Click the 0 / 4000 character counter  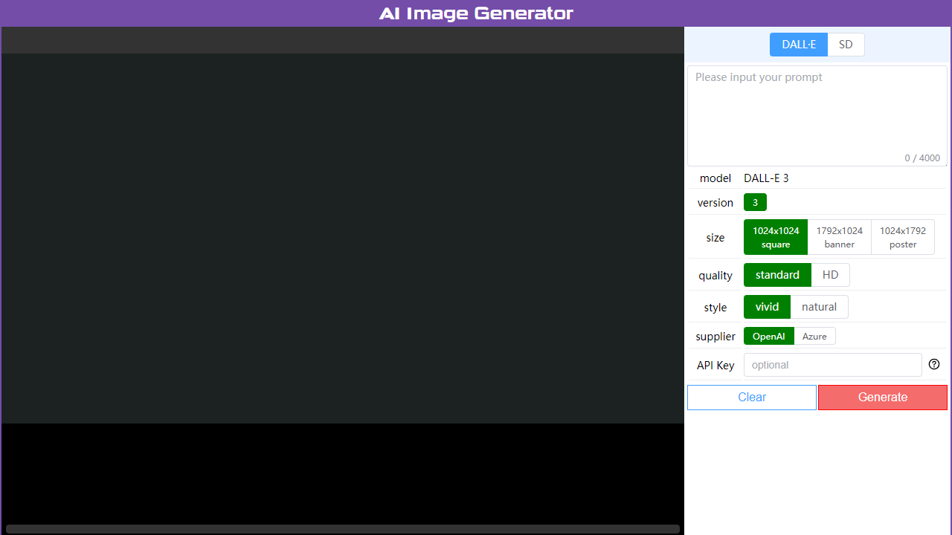(922, 158)
